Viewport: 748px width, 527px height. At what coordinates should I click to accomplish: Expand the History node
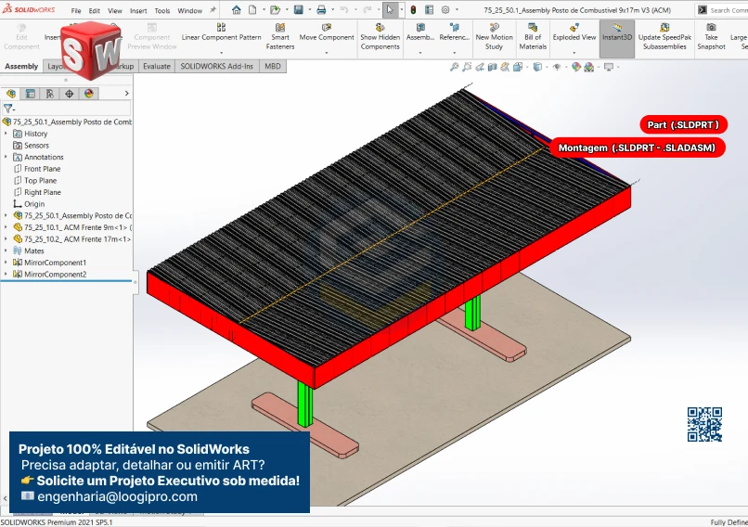pos(6,134)
